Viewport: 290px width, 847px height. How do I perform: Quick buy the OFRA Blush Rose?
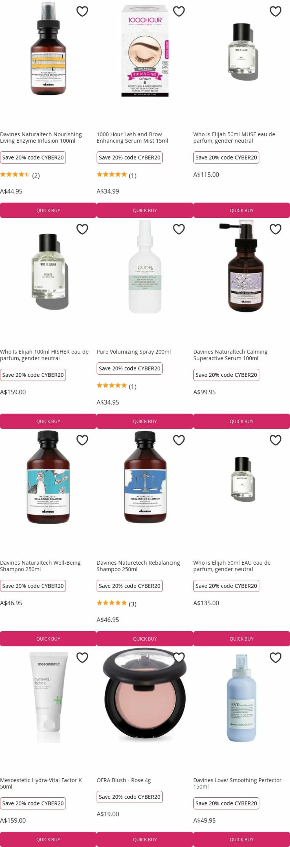(x=145, y=839)
